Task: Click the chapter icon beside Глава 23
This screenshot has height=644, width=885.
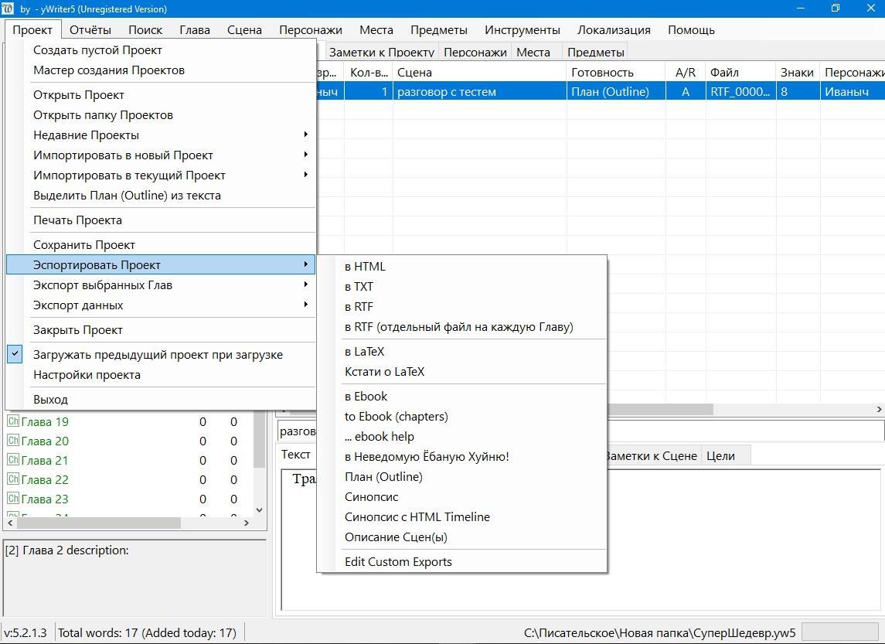Action: 12,499
